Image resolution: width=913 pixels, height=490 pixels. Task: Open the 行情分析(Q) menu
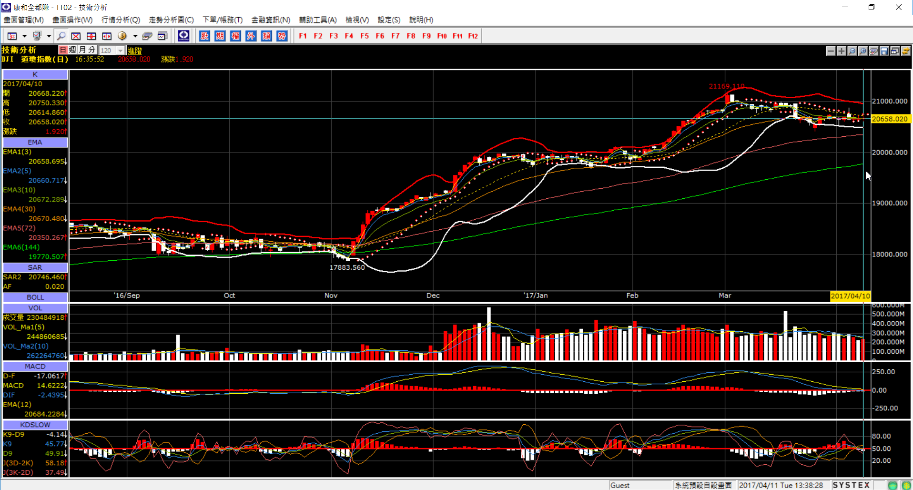point(121,20)
